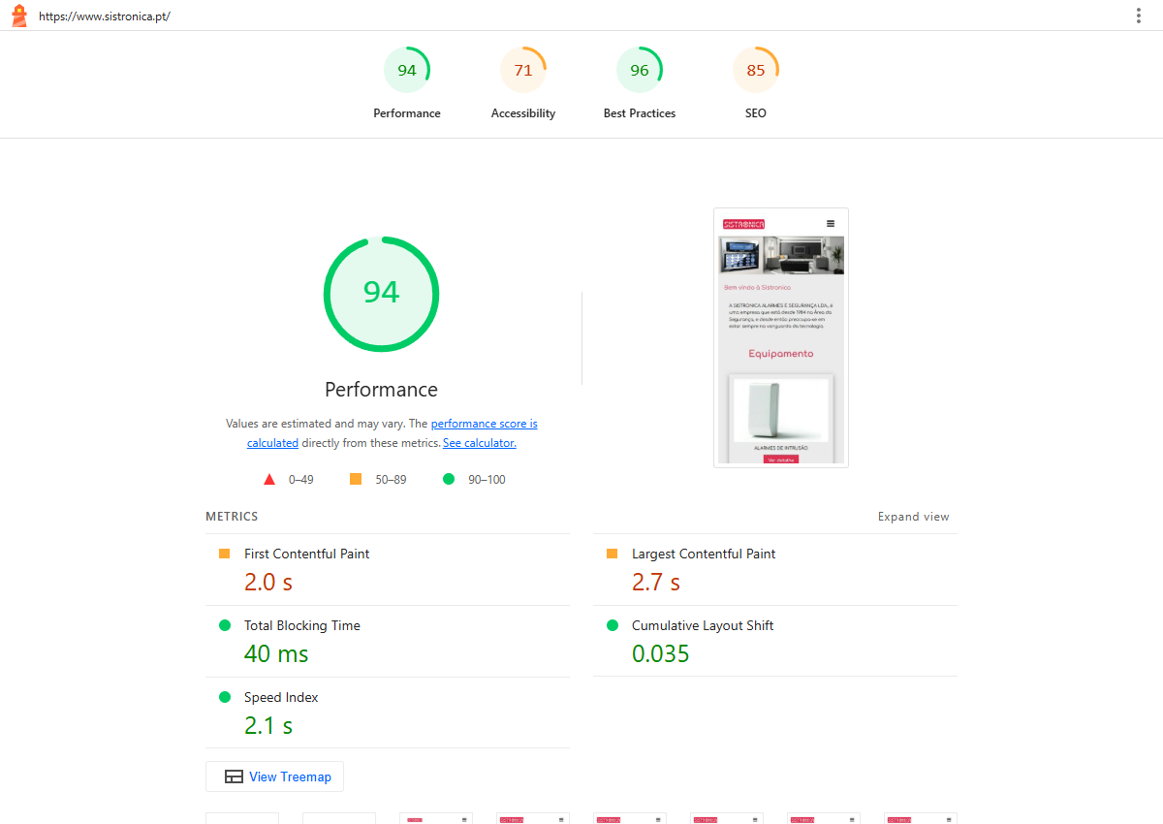
Task: Jump to the Best Practices score gauge
Action: tap(640, 83)
